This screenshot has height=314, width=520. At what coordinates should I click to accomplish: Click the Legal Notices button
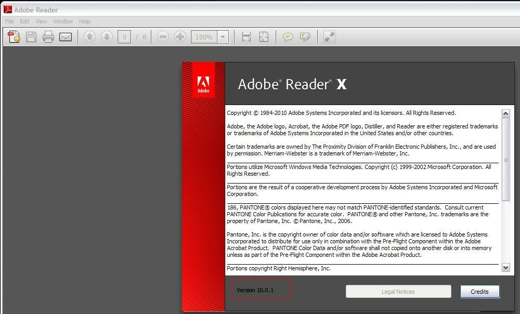click(x=398, y=292)
